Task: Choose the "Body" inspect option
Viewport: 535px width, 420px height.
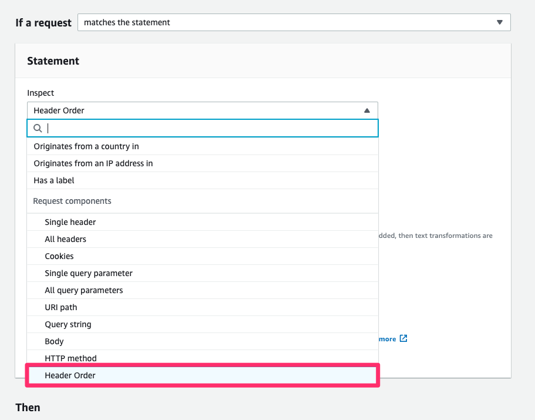Action: 54,341
